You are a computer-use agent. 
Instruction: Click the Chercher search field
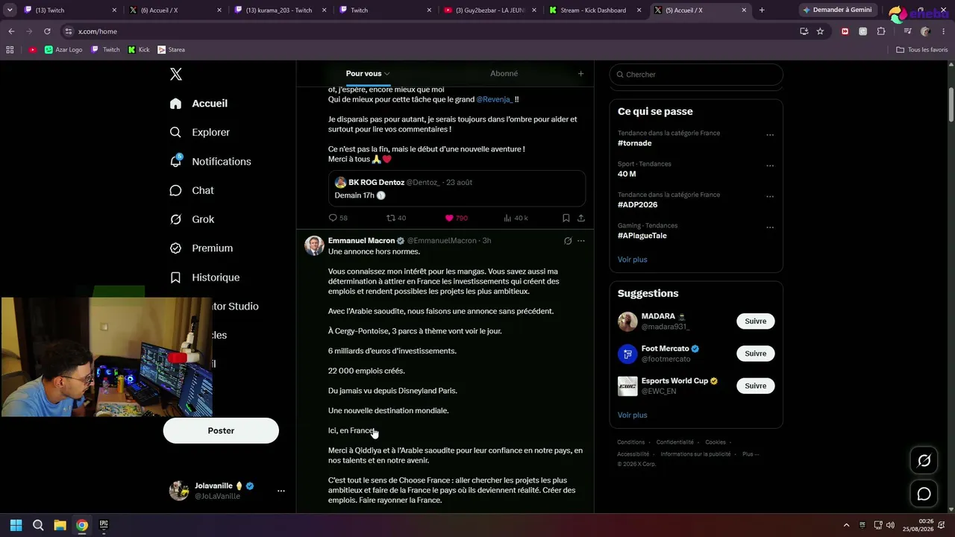[696, 75]
